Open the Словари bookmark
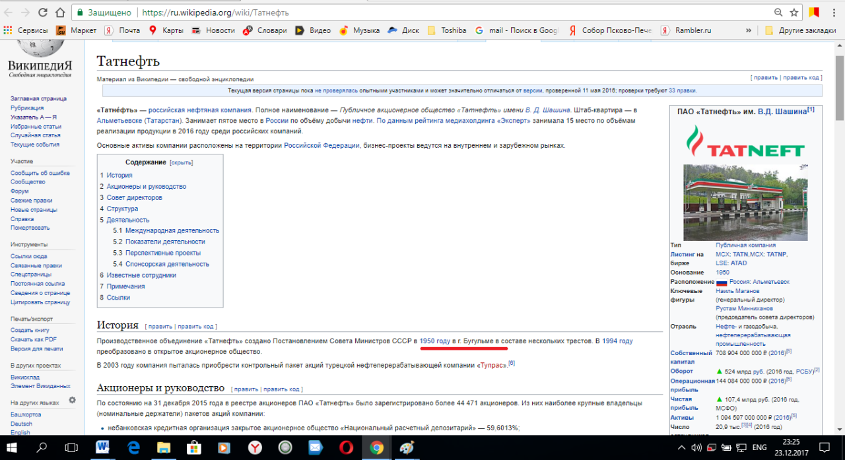This screenshot has height=460, width=845. [265, 30]
